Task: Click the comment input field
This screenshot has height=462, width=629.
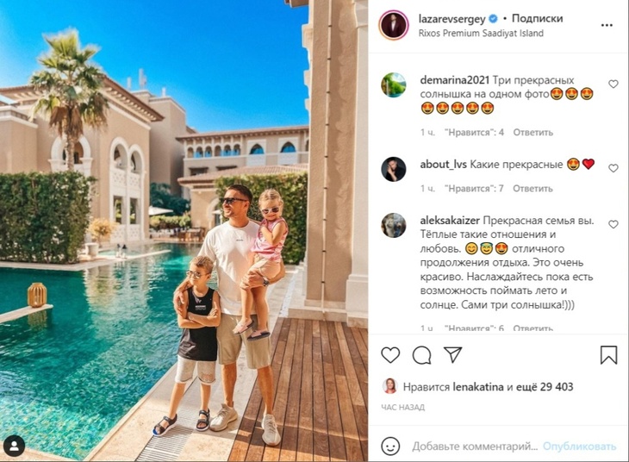Action: (x=475, y=446)
